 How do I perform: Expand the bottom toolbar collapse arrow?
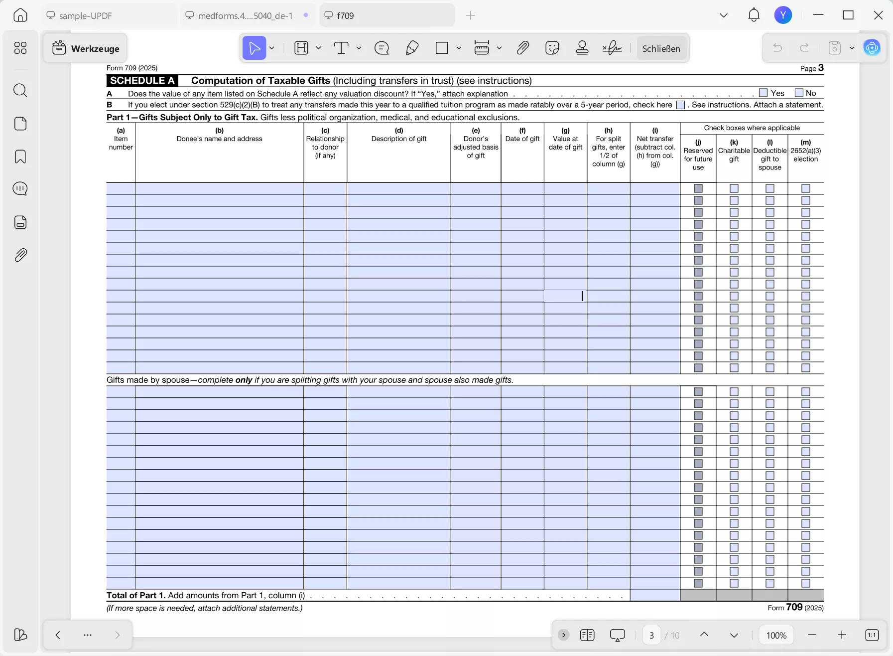pyautogui.click(x=564, y=635)
